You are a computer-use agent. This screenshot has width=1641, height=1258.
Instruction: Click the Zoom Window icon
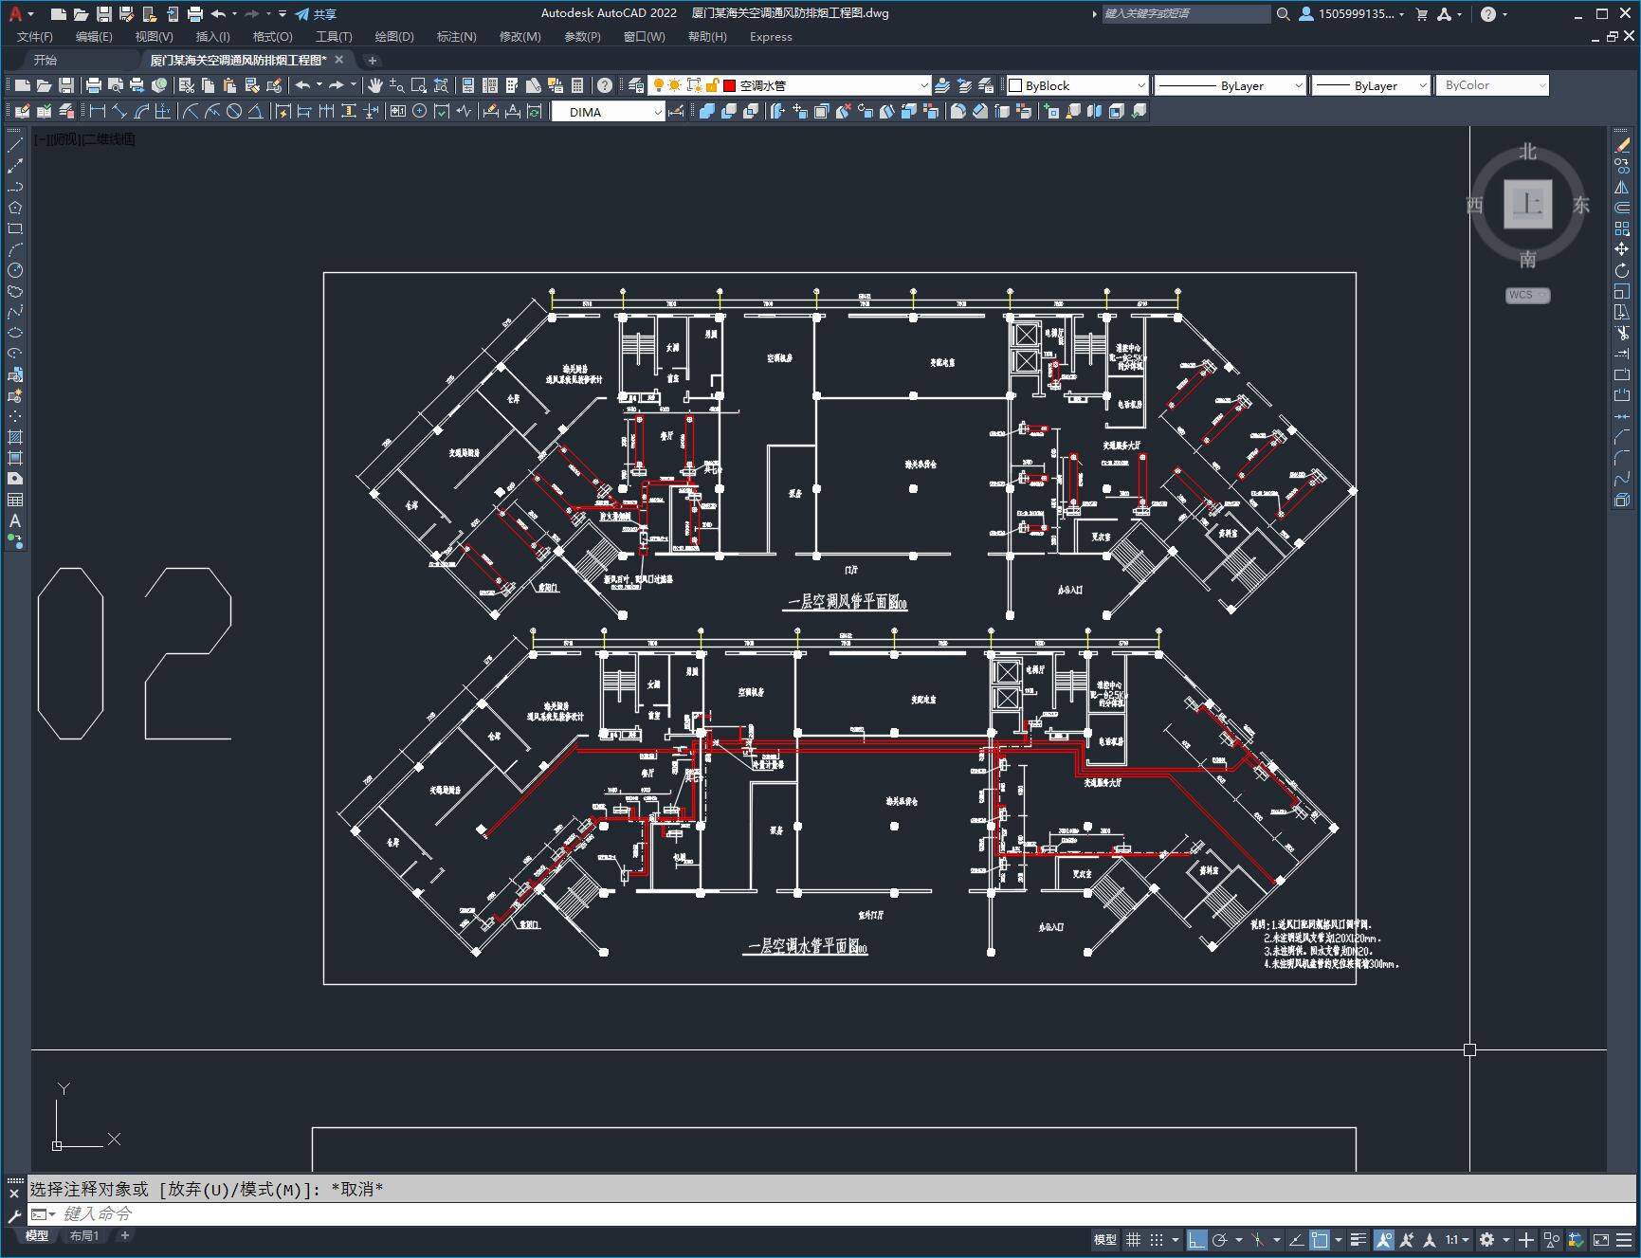click(x=419, y=85)
